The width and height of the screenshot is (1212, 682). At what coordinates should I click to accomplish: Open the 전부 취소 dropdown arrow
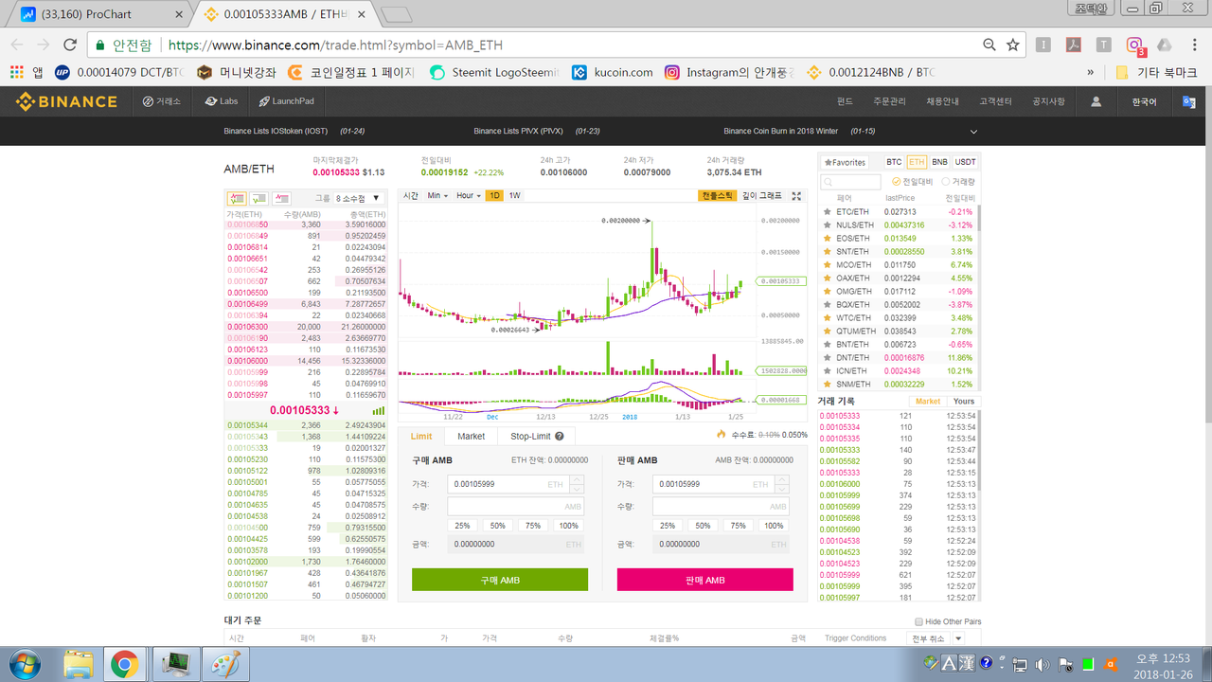point(958,638)
